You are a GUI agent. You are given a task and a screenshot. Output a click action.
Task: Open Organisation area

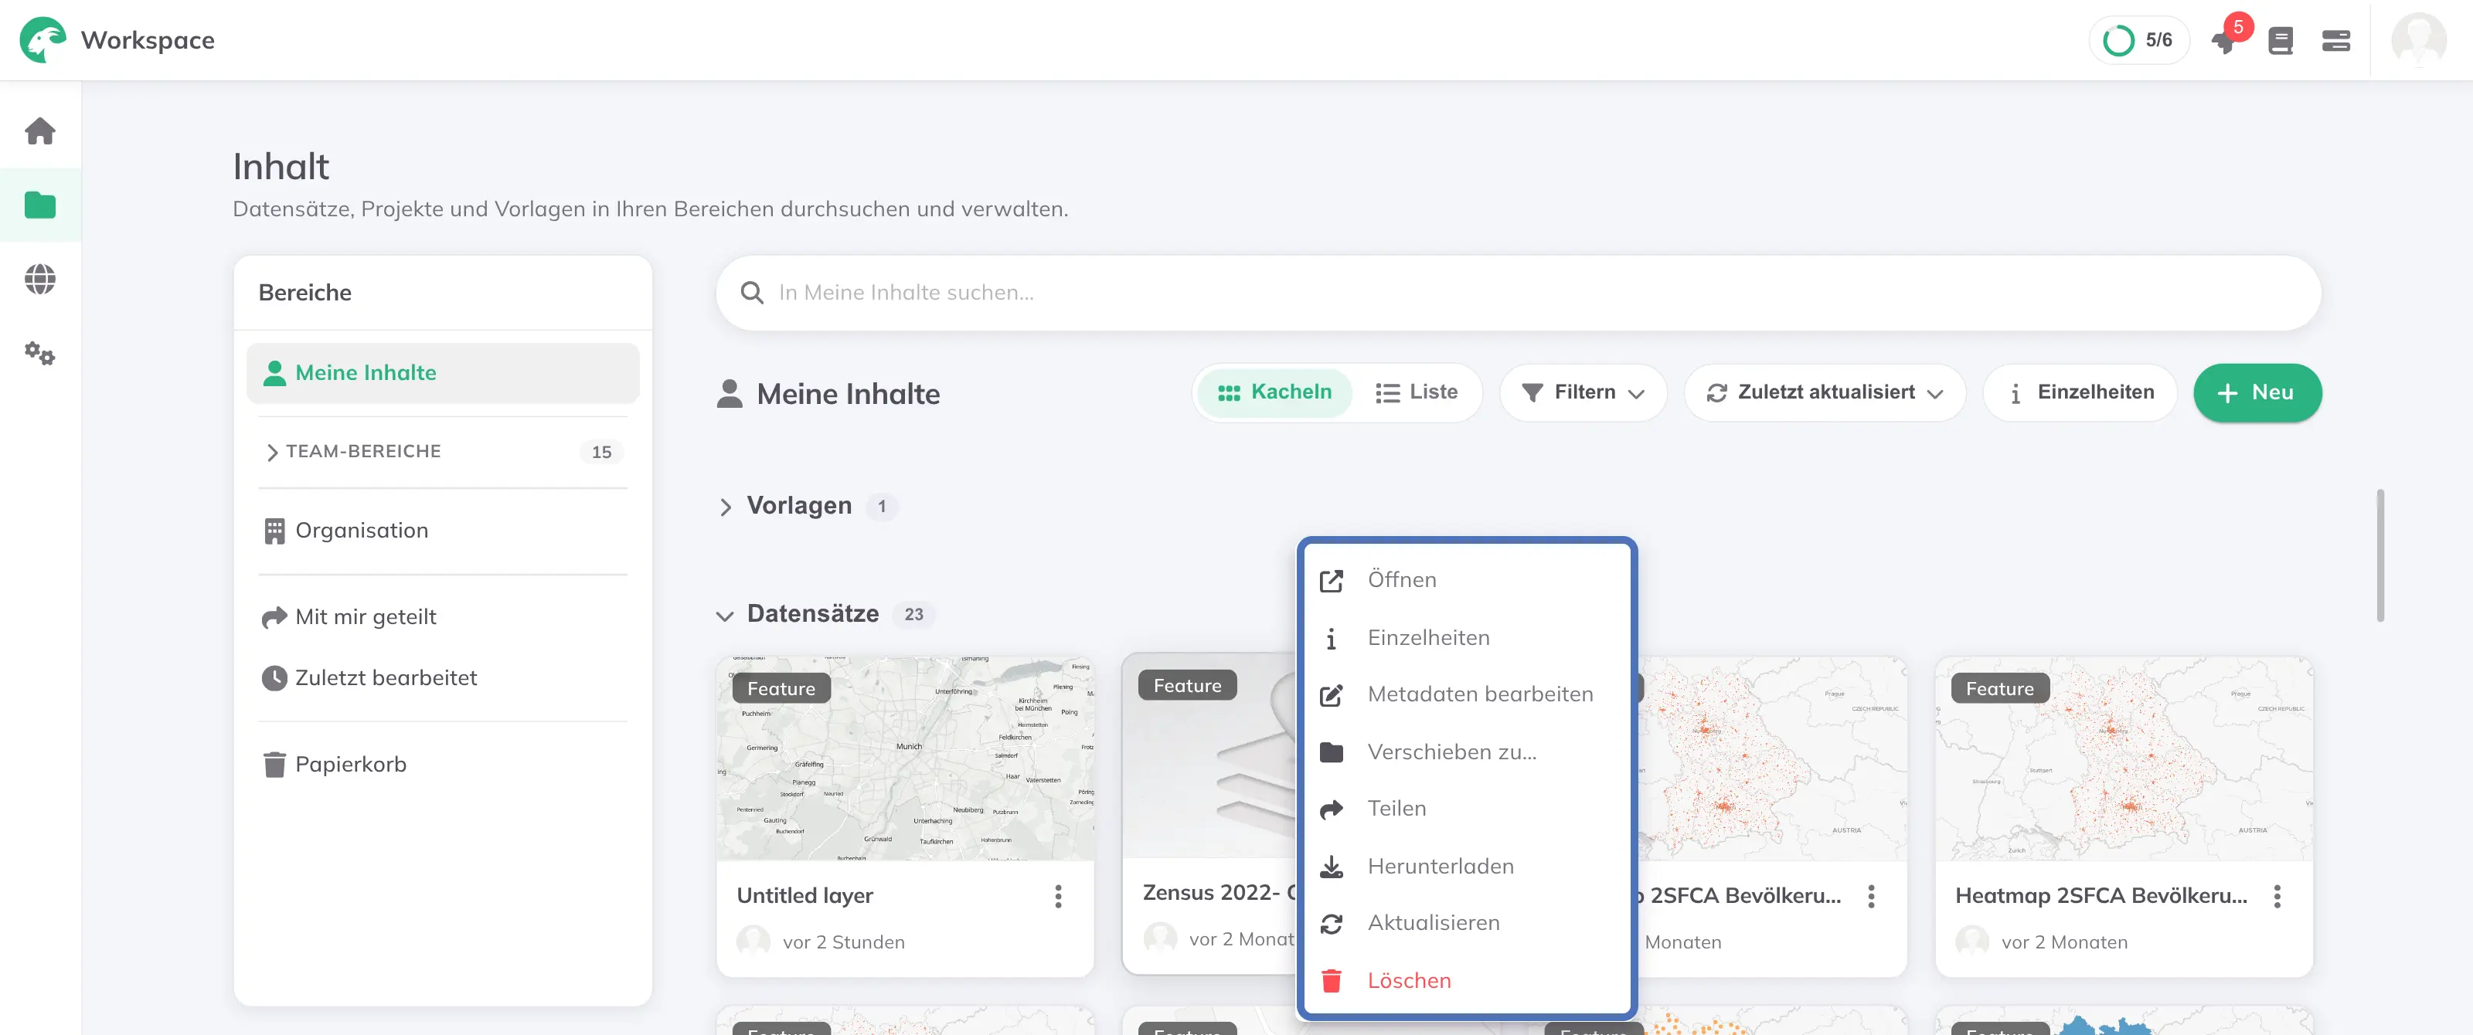[443, 531]
